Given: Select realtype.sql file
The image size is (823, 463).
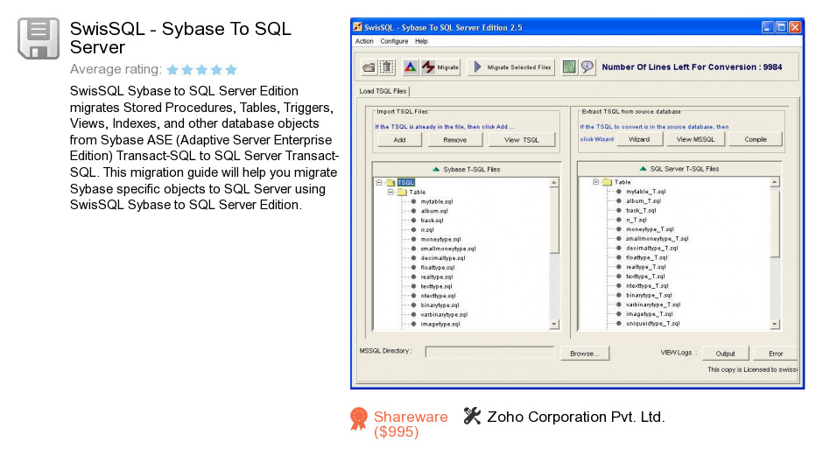Looking at the screenshot, I should click(x=437, y=277).
